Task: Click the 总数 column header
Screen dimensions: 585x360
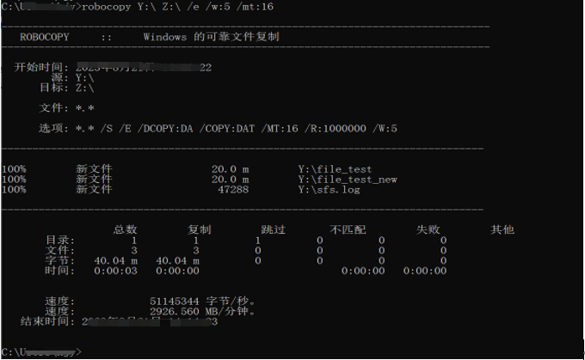Action: click(x=125, y=229)
